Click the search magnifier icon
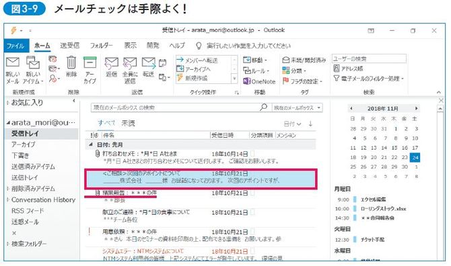The width and height of the screenshot is (451, 266). point(263,107)
